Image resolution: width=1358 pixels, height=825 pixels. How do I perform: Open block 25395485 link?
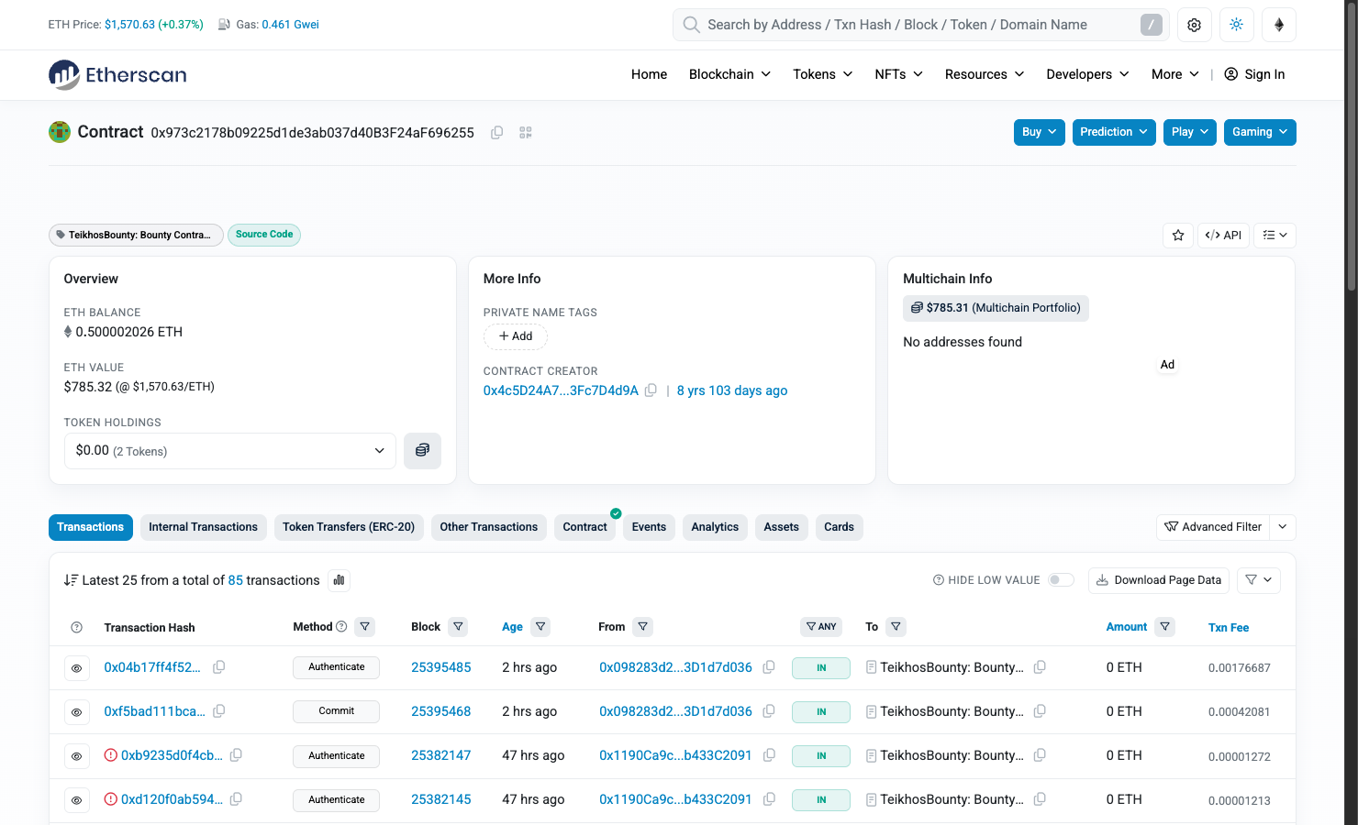[x=441, y=667]
